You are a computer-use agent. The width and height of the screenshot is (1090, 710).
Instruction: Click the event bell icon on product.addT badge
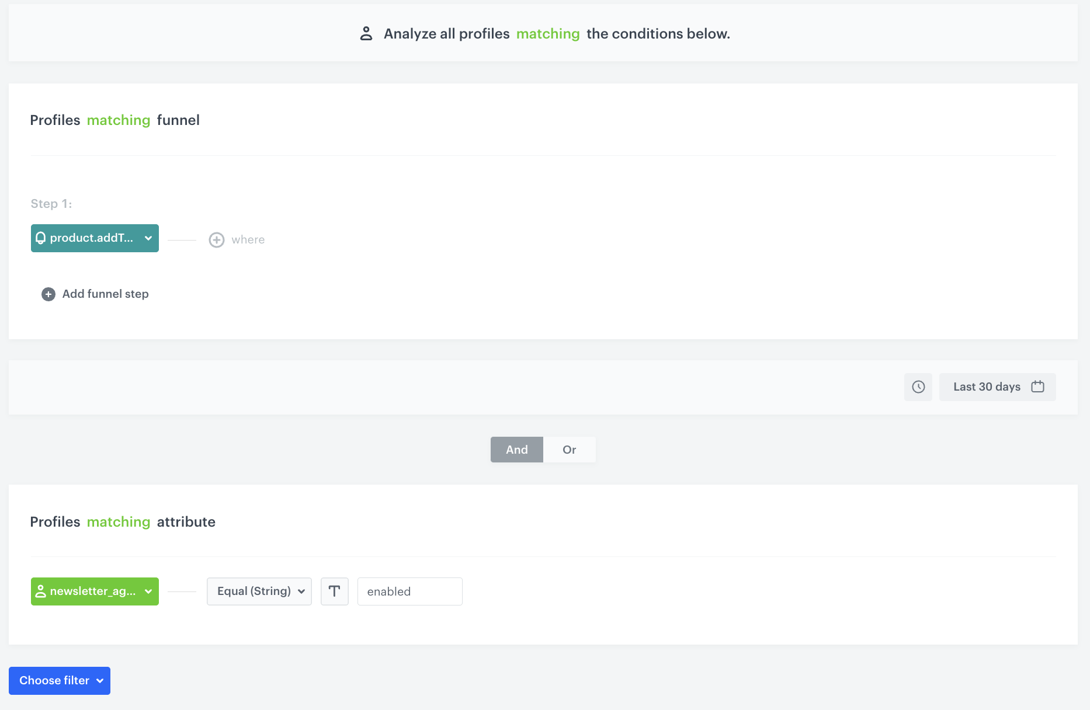41,238
